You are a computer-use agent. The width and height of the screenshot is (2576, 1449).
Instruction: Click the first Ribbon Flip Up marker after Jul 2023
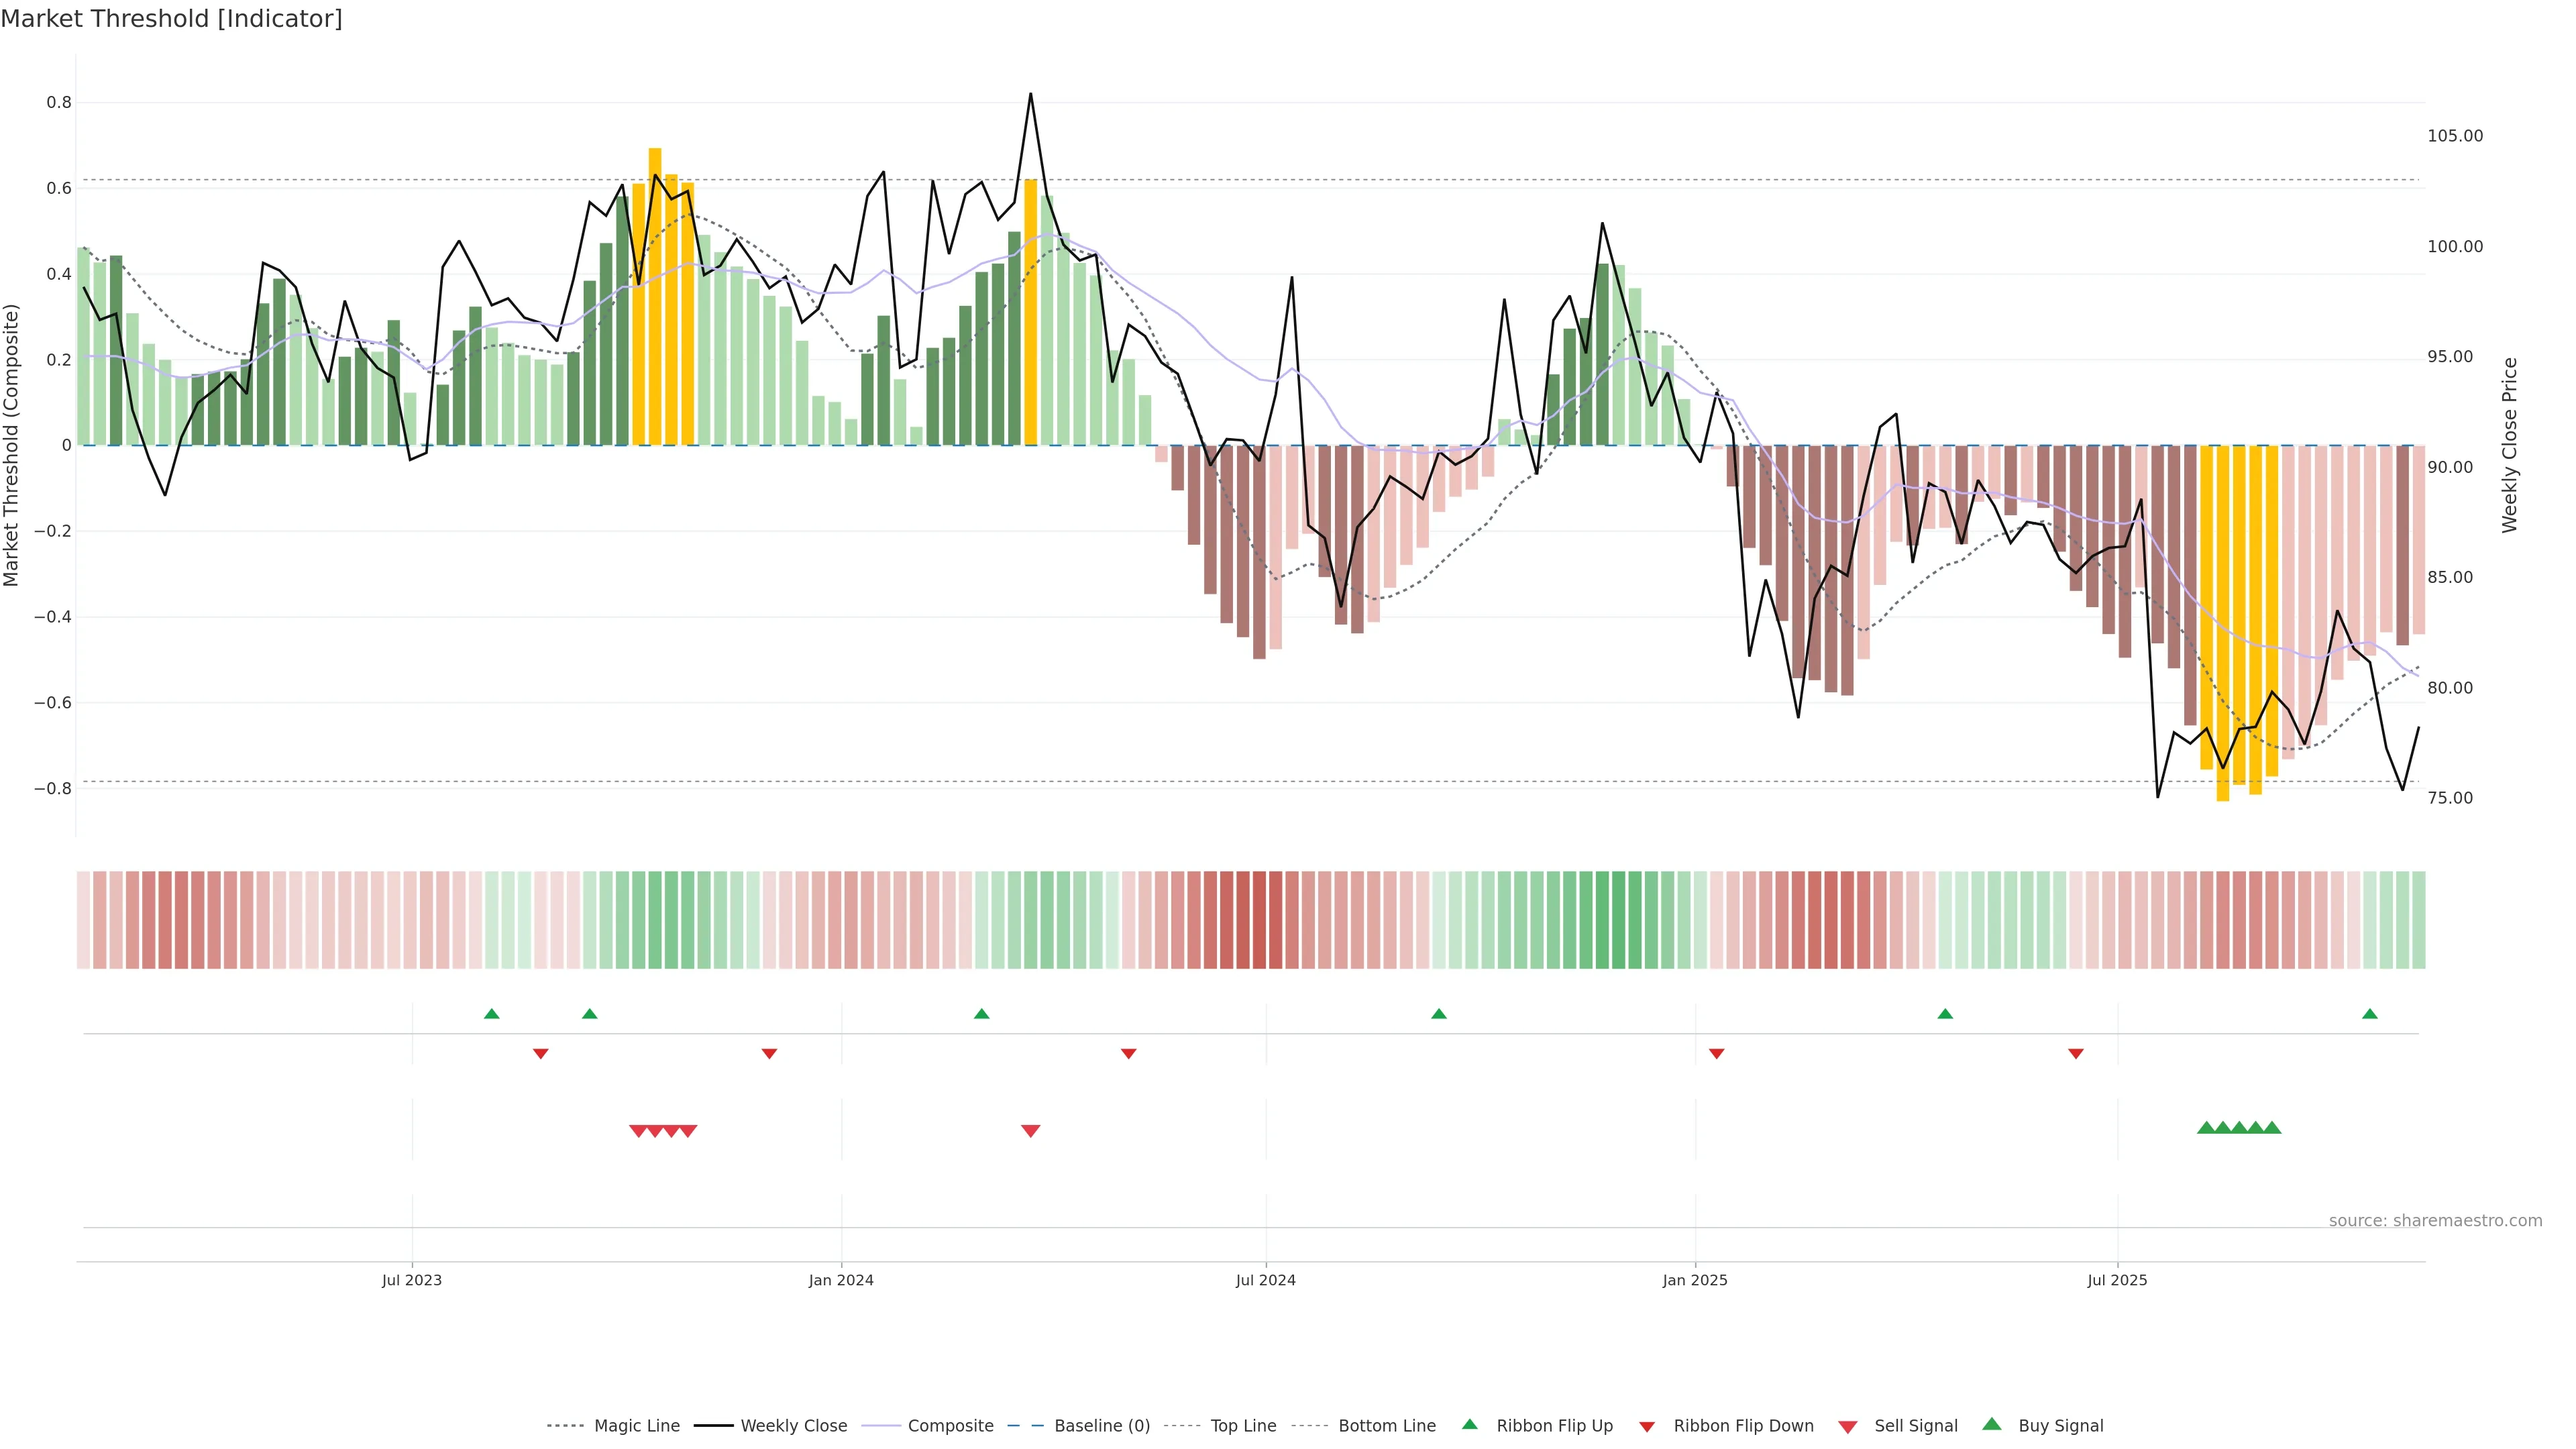click(491, 1014)
